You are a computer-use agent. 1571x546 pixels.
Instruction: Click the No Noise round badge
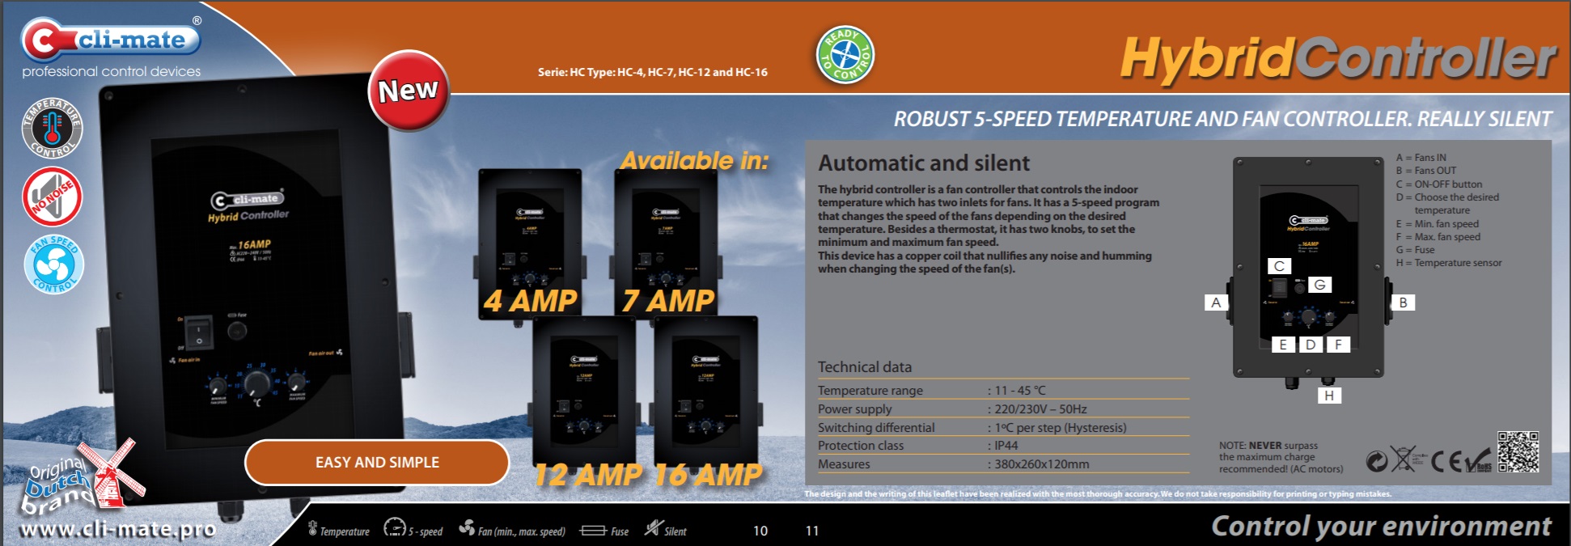click(x=52, y=197)
